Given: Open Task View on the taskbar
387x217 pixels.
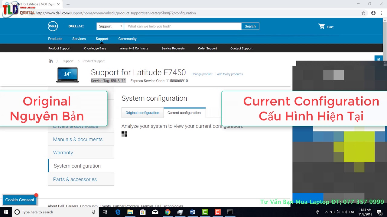Looking at the screenshot, I should tap(105, 212).
